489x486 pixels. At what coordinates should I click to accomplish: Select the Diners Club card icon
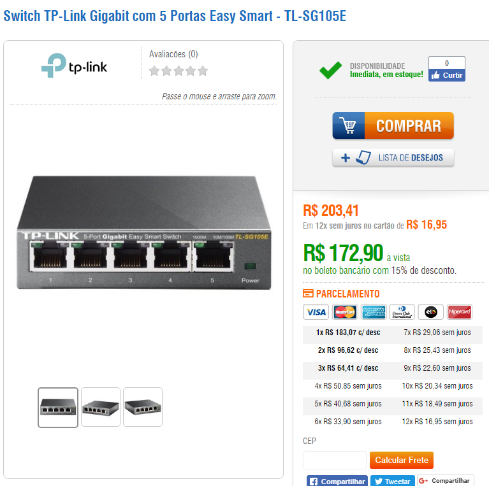(402, 312)
